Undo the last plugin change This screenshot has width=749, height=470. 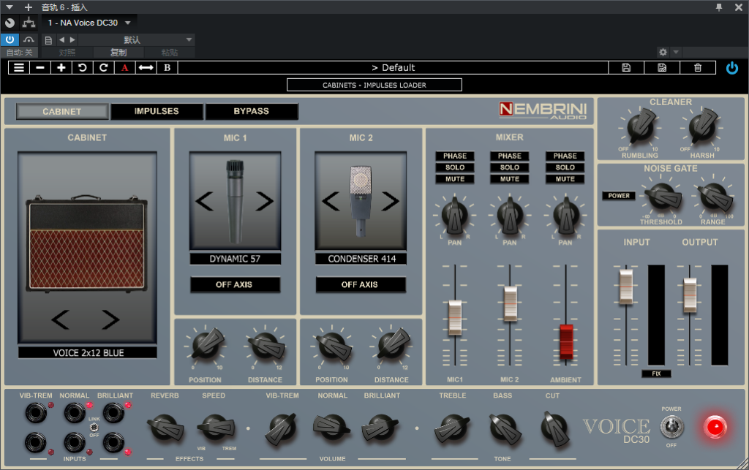(x=82, y=68)
